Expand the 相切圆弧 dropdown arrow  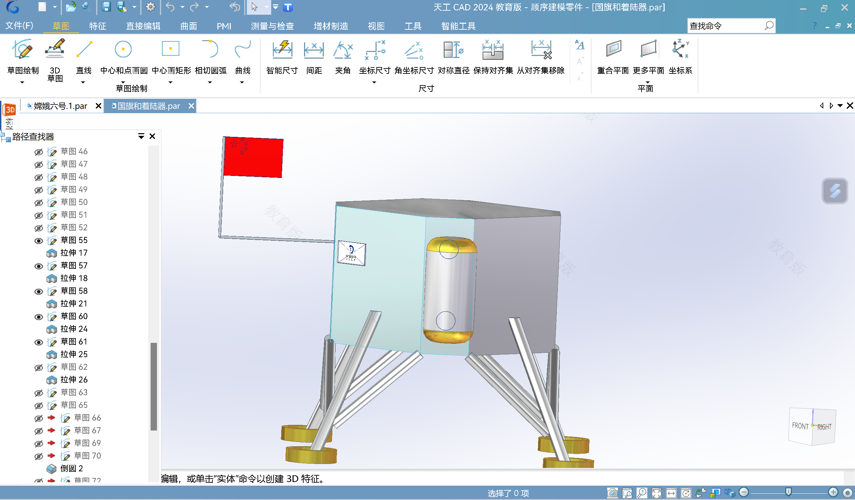[210, 82]
